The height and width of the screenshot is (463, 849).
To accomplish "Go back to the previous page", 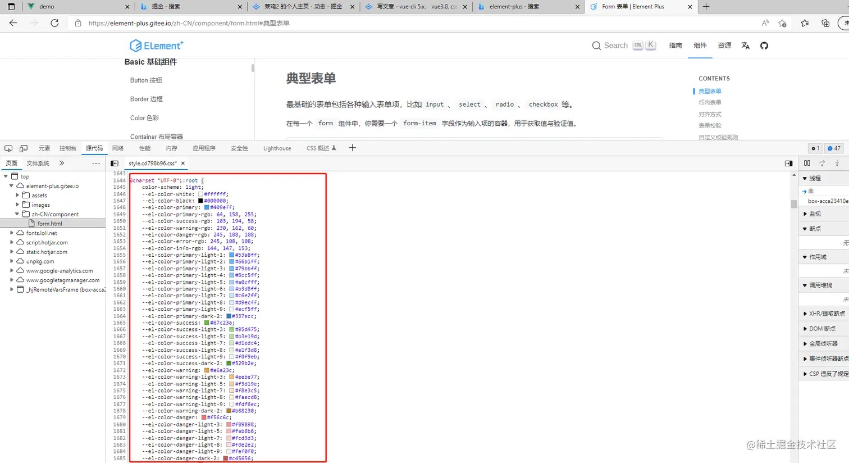I will (13, 23).
